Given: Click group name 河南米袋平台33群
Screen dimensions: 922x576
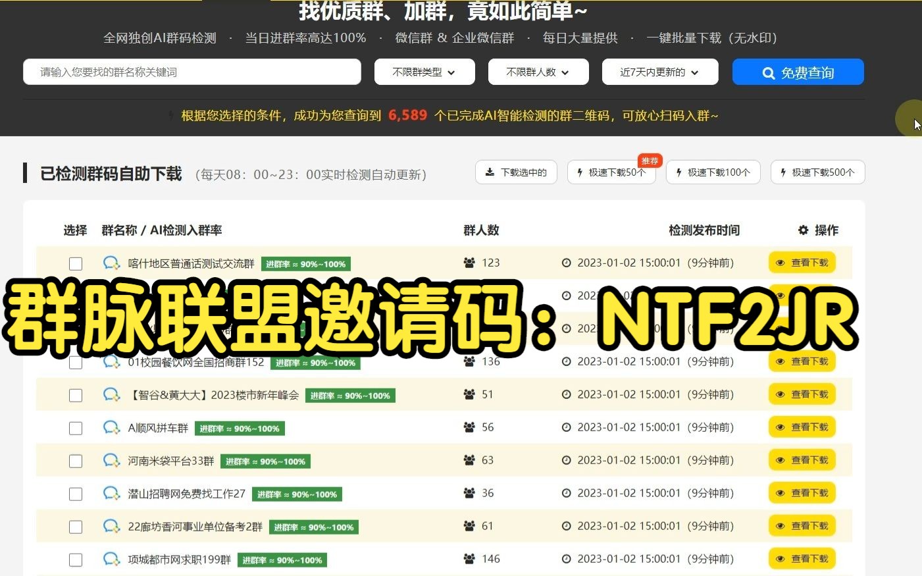Looking at the screenshot, I should (171, 461).
